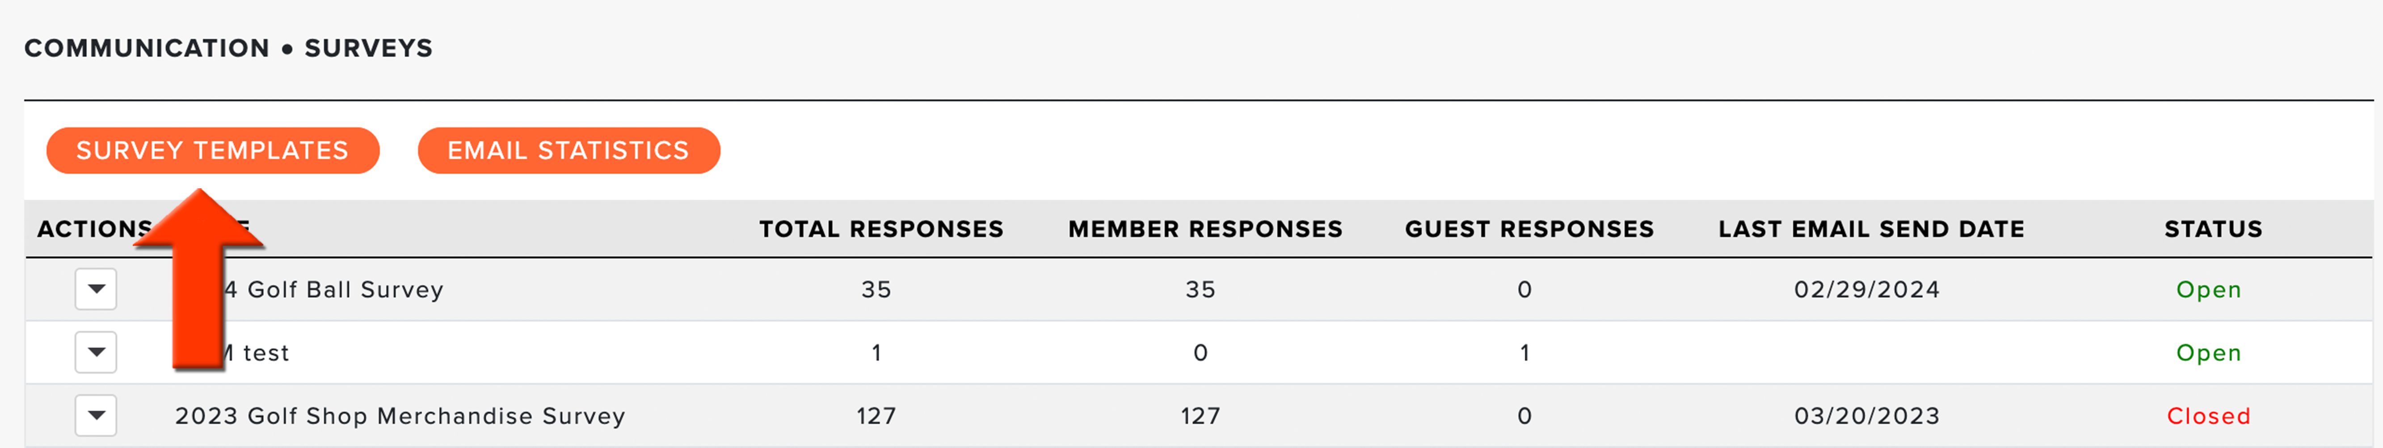Open the Survey Templates page
The height and width of the screenshot is (448, 2383).
[213, 150]
